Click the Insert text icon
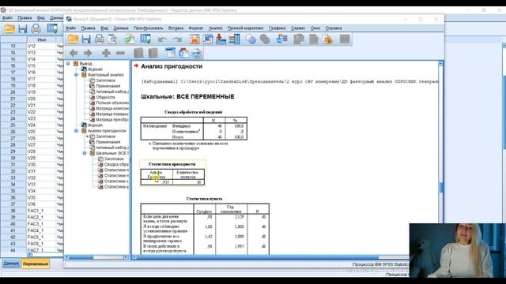Viewport: 506px width, 284px height. point(197,53)
